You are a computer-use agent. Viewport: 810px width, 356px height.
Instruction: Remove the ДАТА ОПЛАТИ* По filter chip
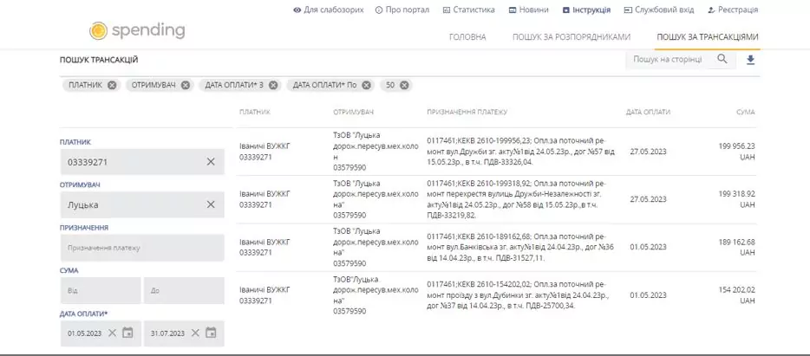367,85
